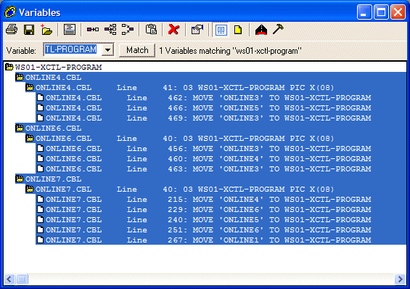Maximize the Variables window
Screen dimensions: 410x289
pyautogui.click(x=381, y=12)
